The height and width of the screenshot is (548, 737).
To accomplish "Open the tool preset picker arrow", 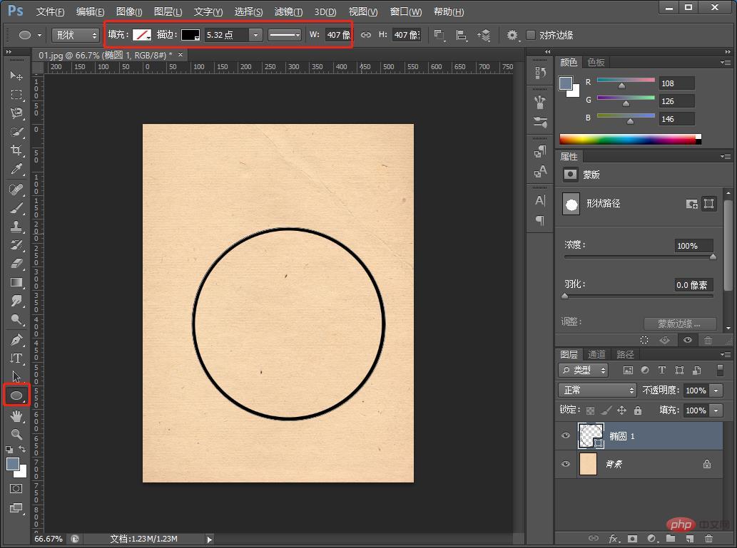I will tap(39, 35).
